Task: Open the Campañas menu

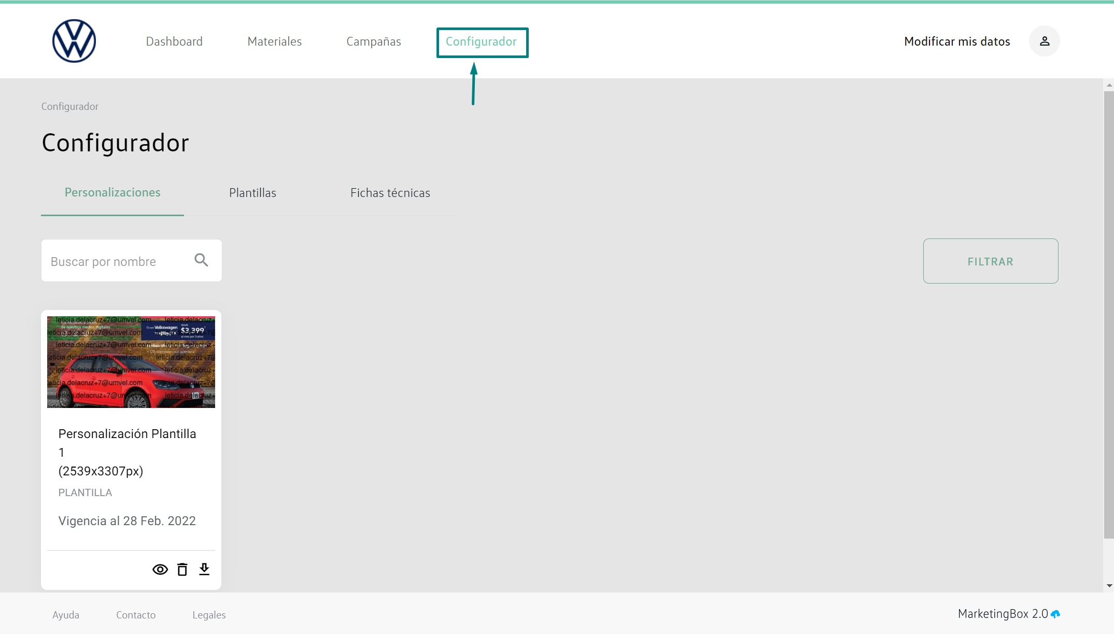Action: [x=373, y=41]
